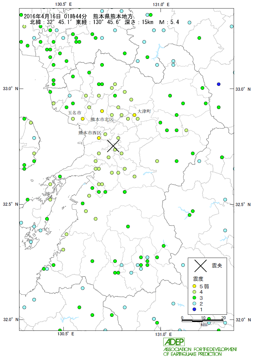The image size is (254, 359).
Task: Click the yellow station above 熊本市北区 label
Action: [102, 111]
